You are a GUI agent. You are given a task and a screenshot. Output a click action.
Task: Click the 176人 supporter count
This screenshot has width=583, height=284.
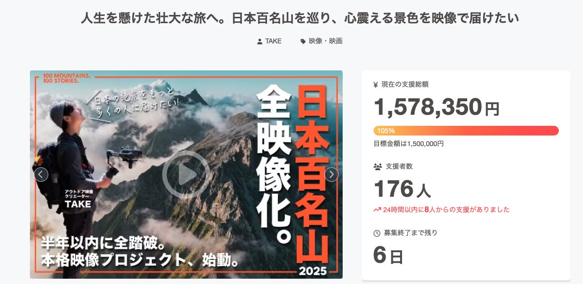[x=402, y=189]
